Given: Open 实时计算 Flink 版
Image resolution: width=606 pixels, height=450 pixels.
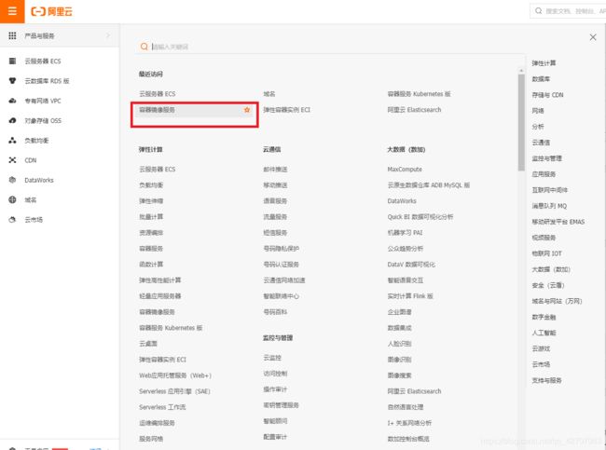Looking at the screenshot, I should (410, 296).
